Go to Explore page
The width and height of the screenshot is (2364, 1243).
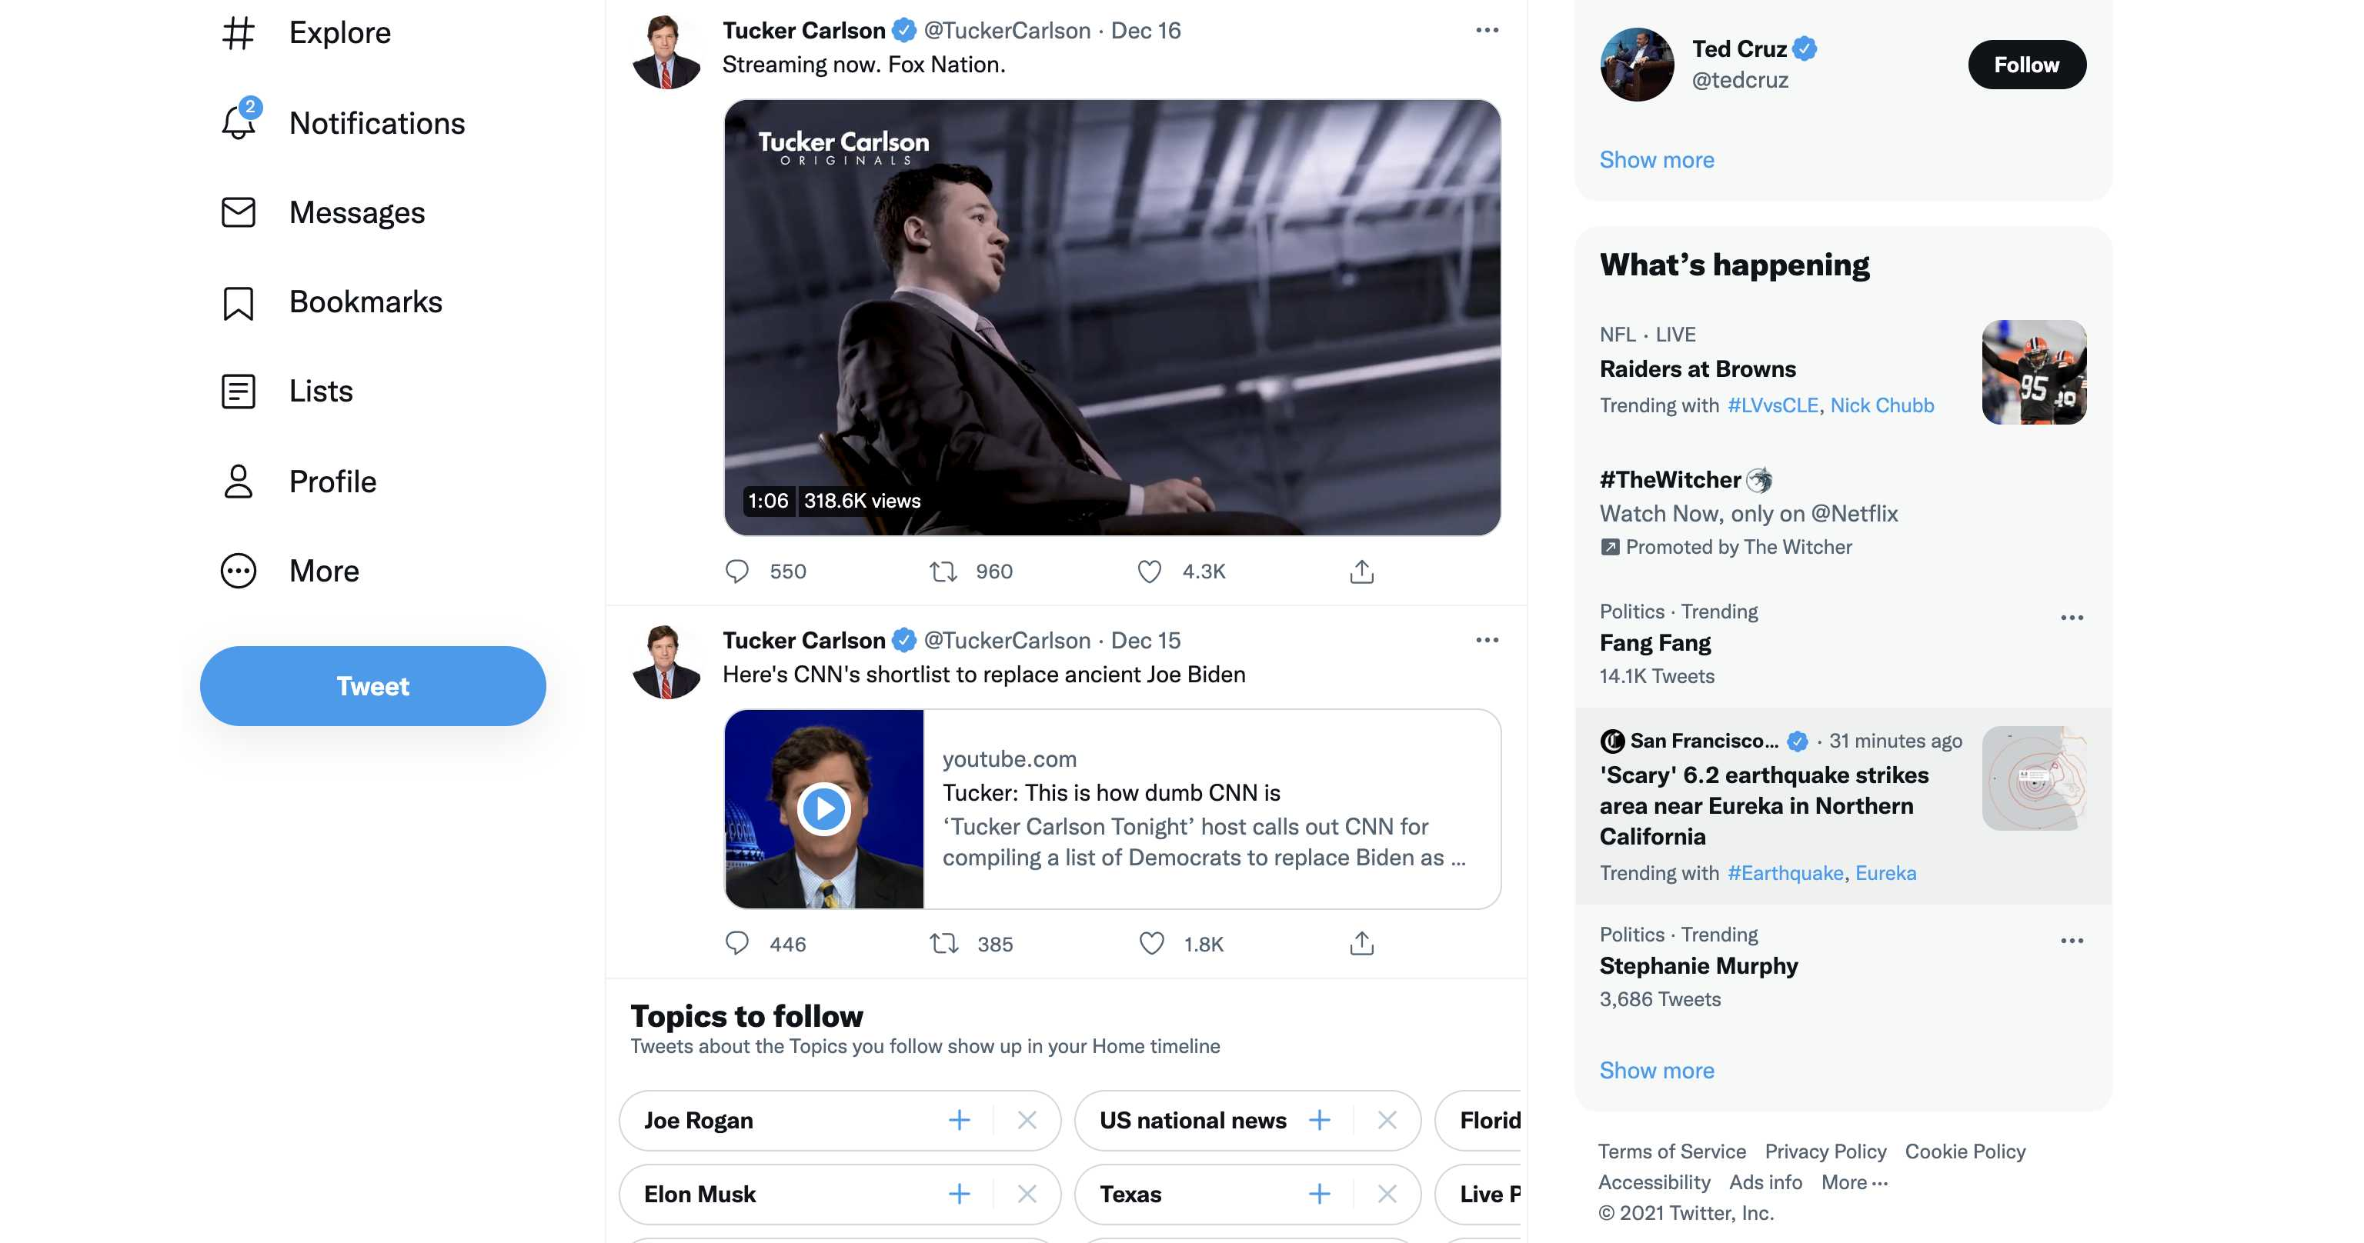(339, 33)
